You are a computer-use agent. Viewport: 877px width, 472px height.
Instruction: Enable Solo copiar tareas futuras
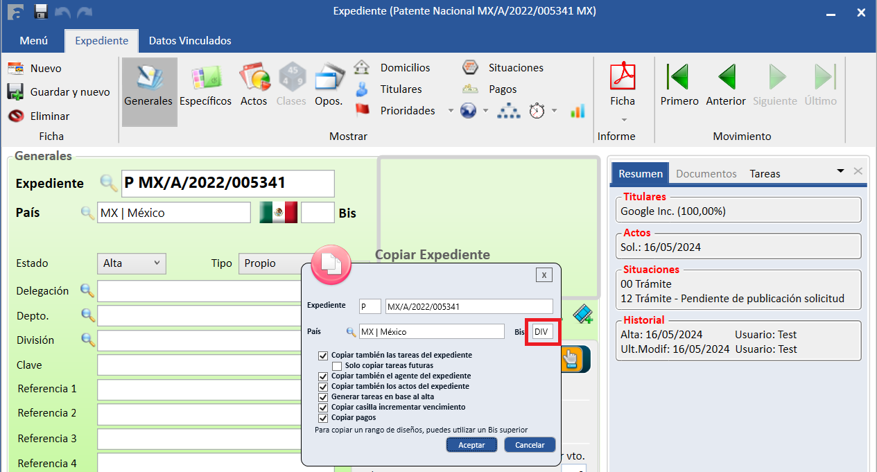coord(337,365)
